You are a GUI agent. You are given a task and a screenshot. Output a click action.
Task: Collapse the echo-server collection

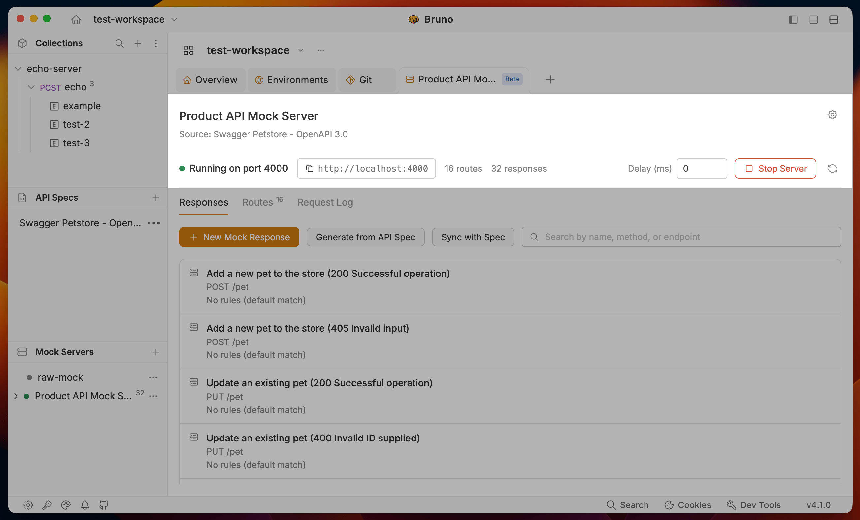tap(18, 69)
